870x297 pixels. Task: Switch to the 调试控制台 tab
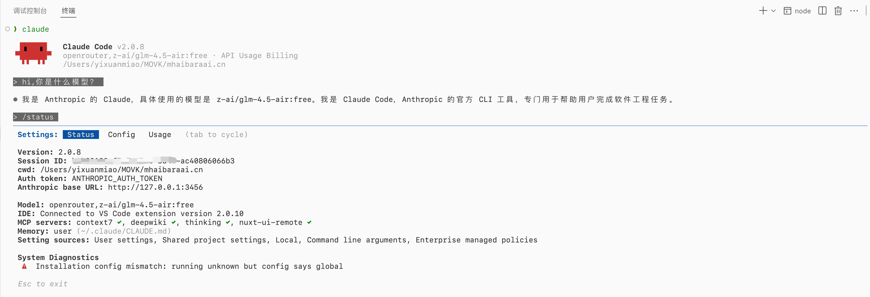tap(30, 11)
